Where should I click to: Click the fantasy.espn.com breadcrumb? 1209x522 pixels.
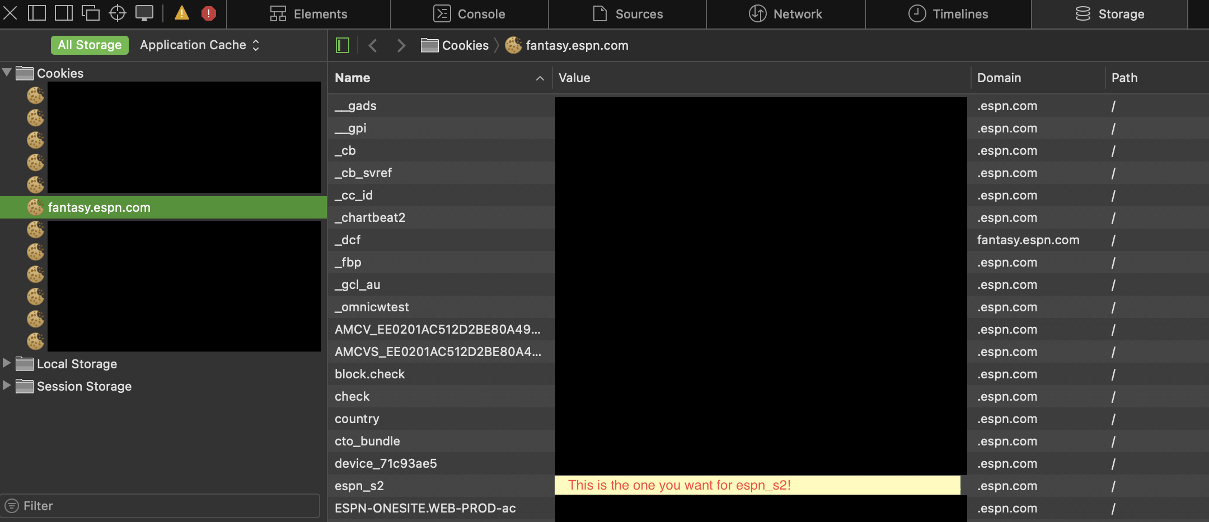tap(566, 45)
